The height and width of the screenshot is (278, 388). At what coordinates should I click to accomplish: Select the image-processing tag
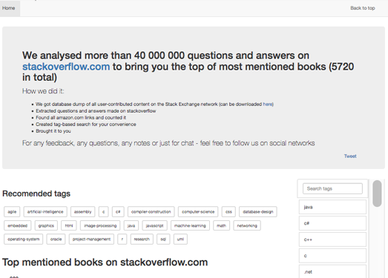coord(100,225)
